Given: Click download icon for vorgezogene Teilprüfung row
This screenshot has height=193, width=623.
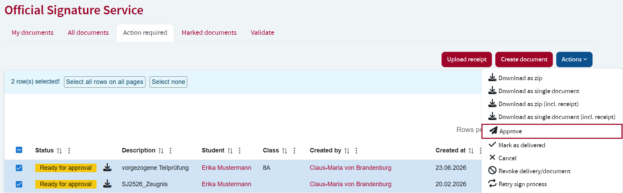Looking at the screenshot, I should (x=107, y=167).
